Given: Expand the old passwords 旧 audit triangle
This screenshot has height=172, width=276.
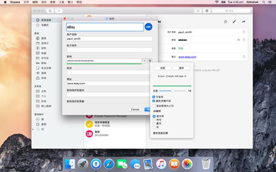Looking at the screenshot, I should tap(33, 129).
